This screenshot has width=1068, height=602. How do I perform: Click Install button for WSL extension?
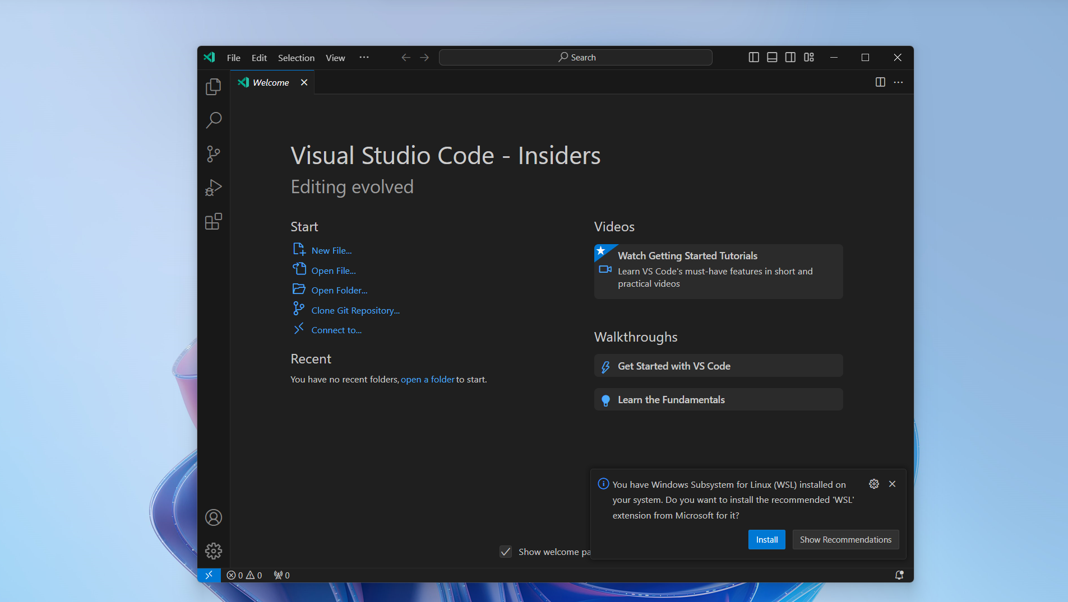pyautogui.click(x=766, y=540)
